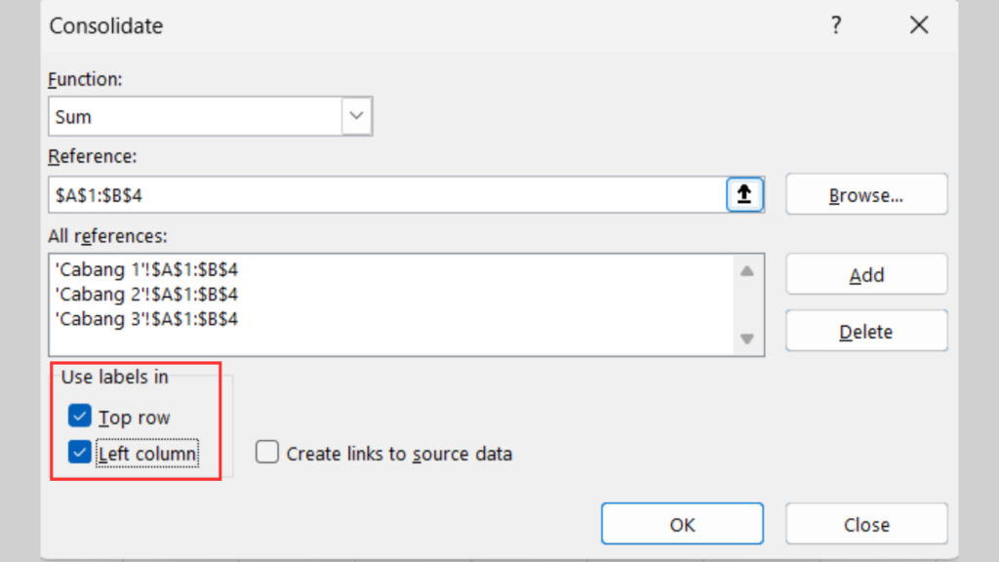The image size is (999, 562).
Task: Close the Consolidate dialog with X
Action: [918, 26]
